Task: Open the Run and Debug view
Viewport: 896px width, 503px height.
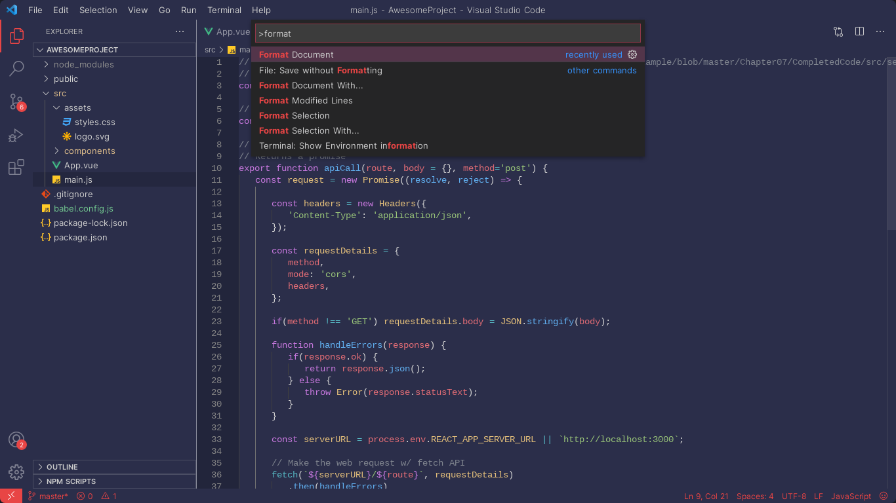Action: (x=16, y=135)
